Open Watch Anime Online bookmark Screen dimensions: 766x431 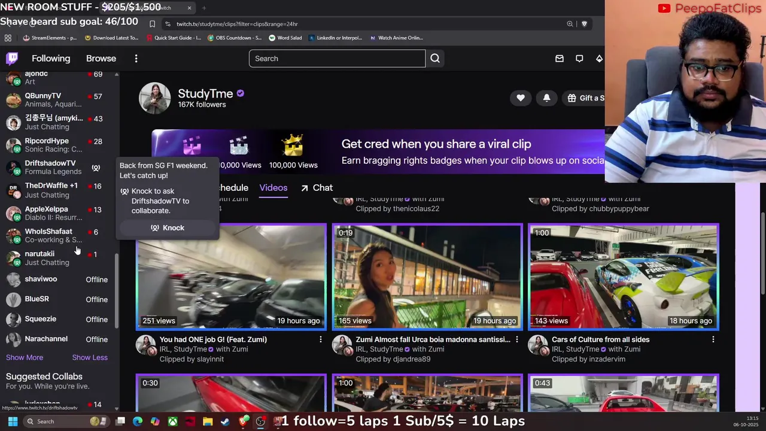pos(396,38)
